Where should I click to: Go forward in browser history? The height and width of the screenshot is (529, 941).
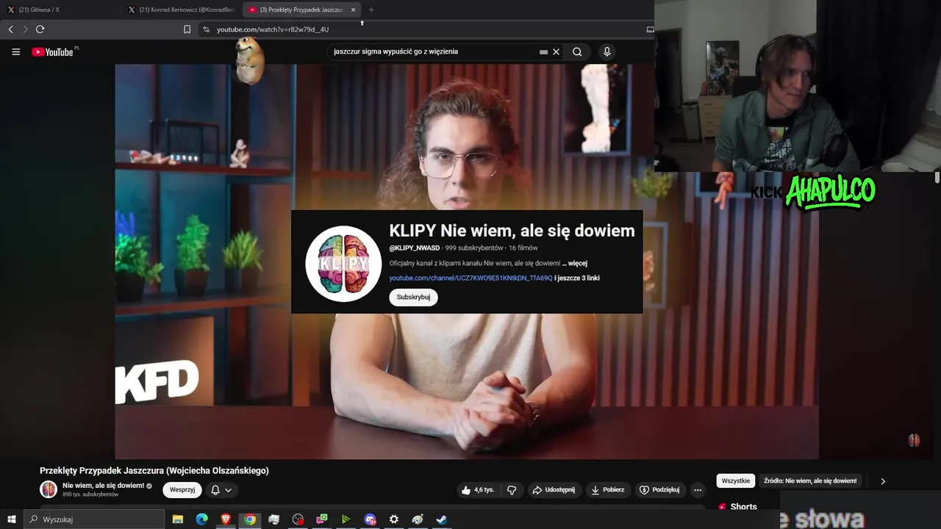(x=25, y=29)
